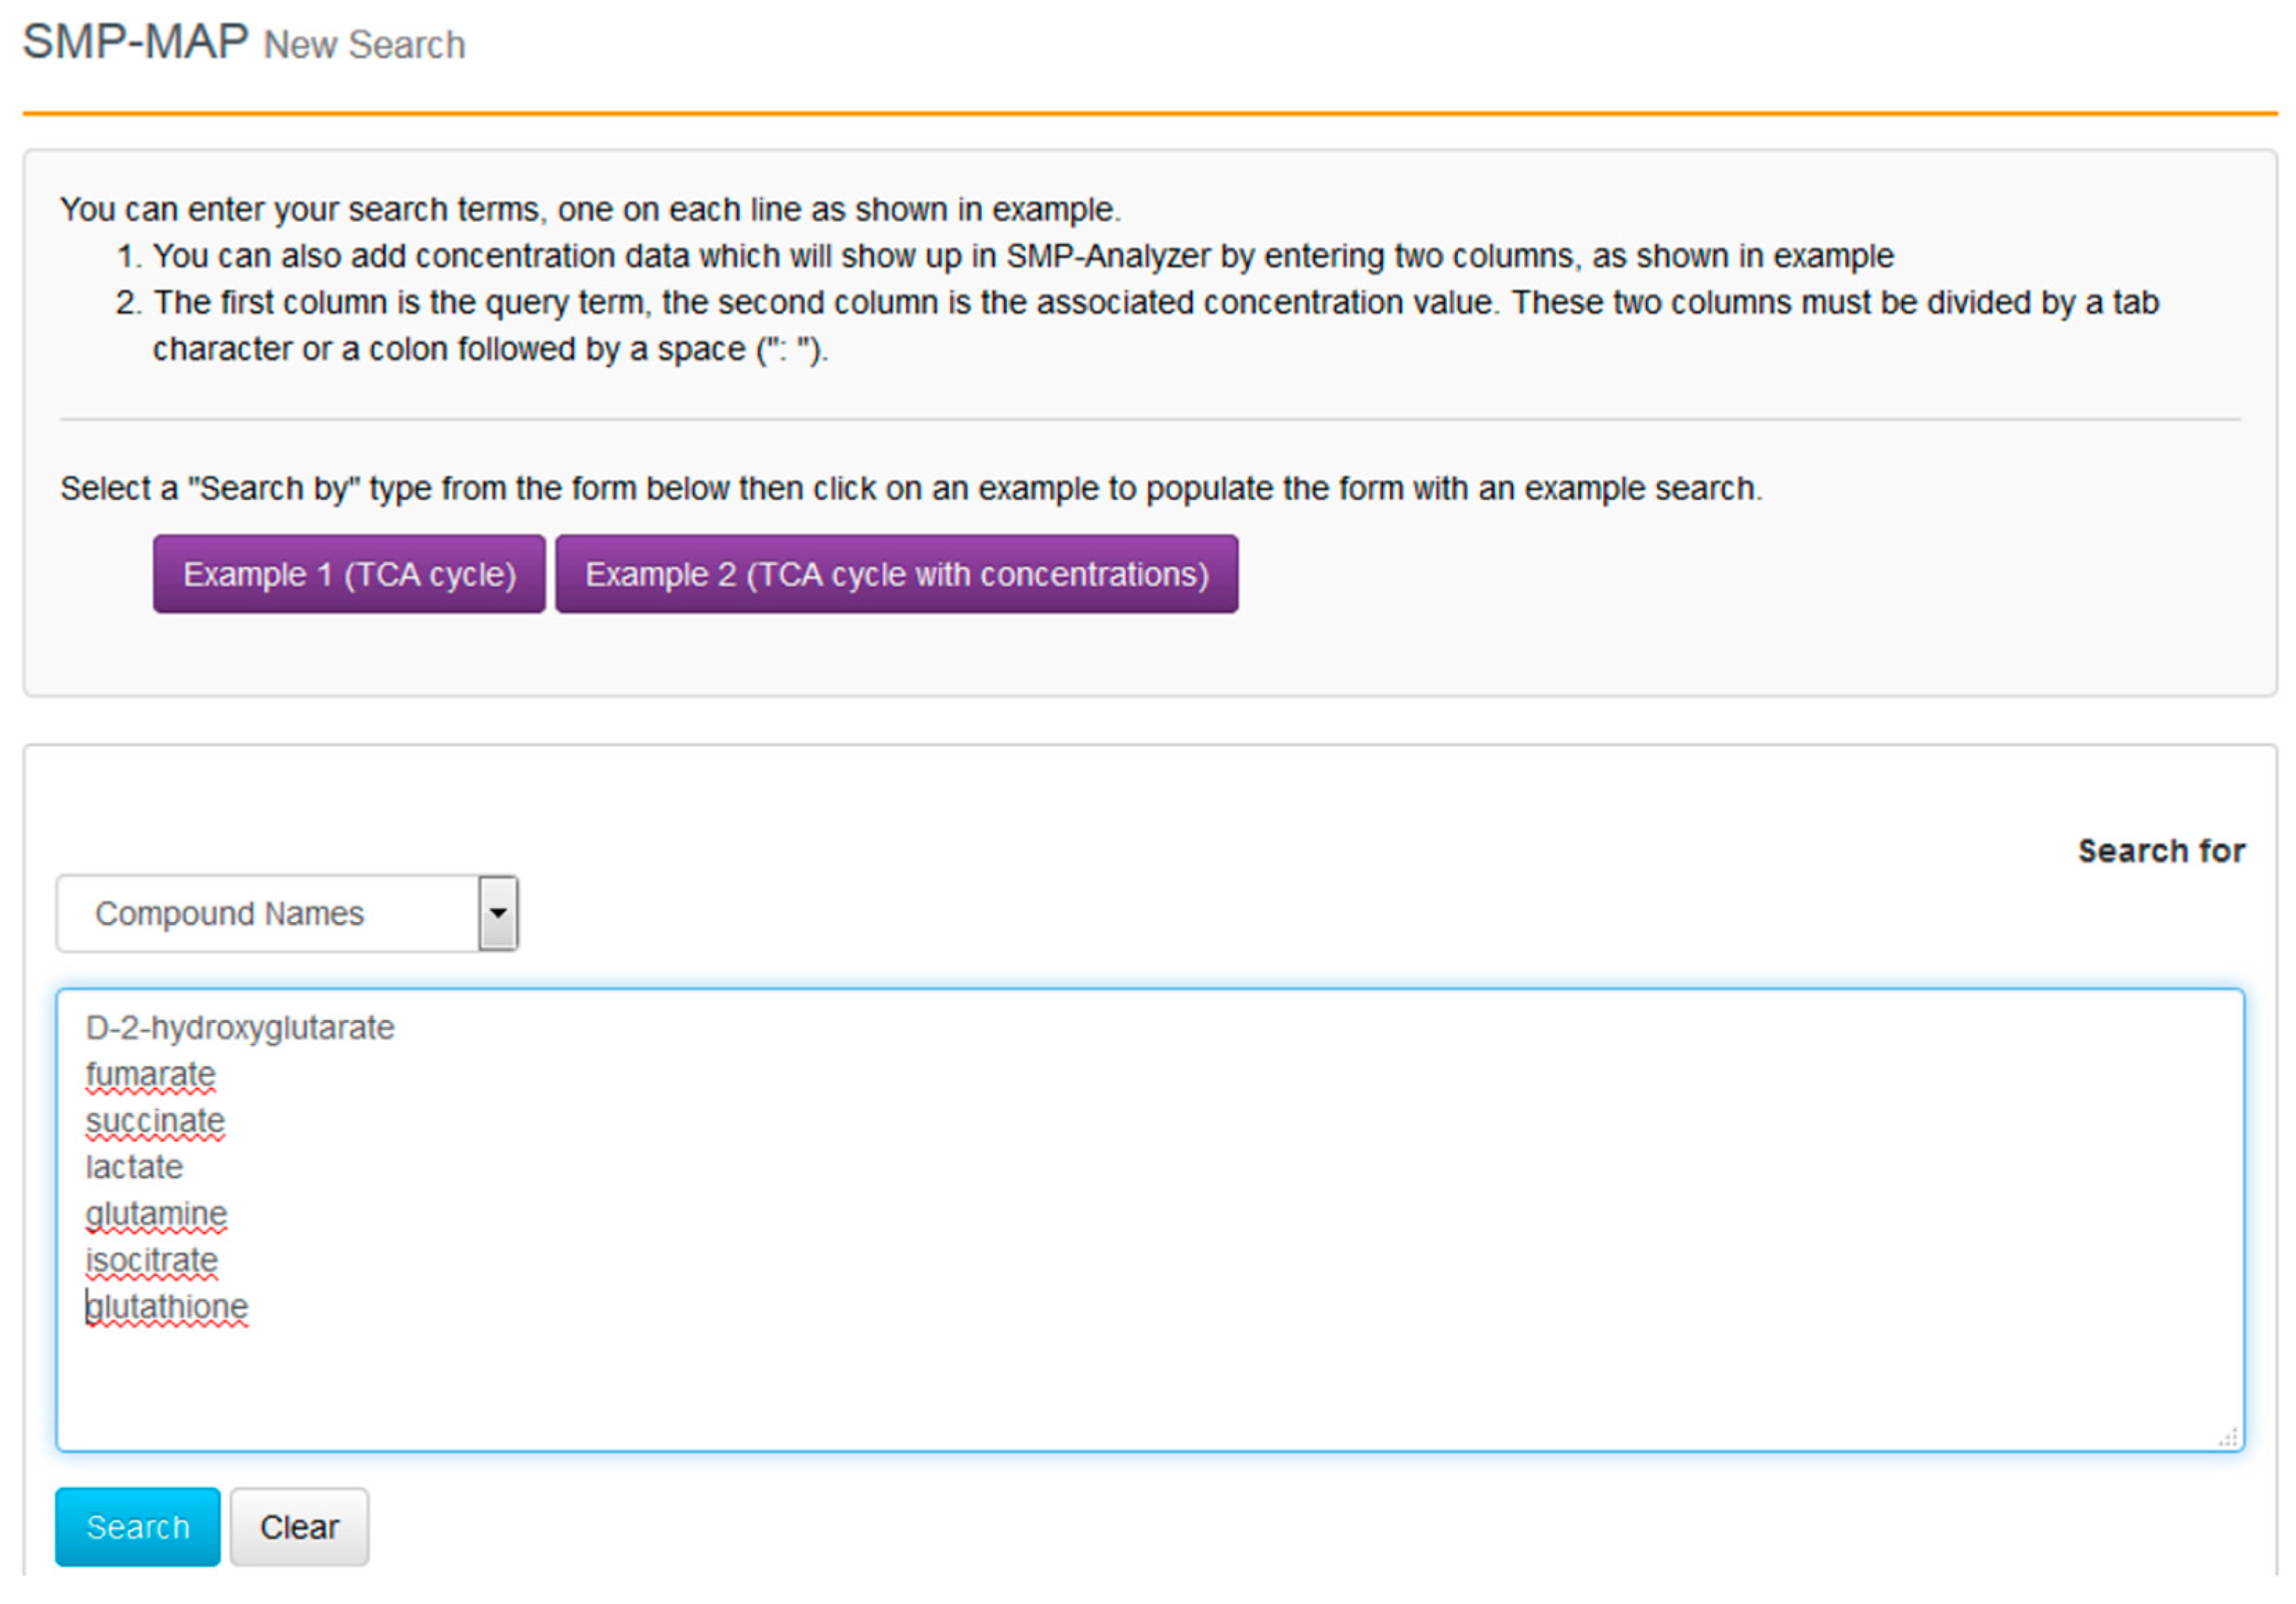Click the 'Search for' label
This screenshot has height=1604, width=2296.
tap(2161, 851)
